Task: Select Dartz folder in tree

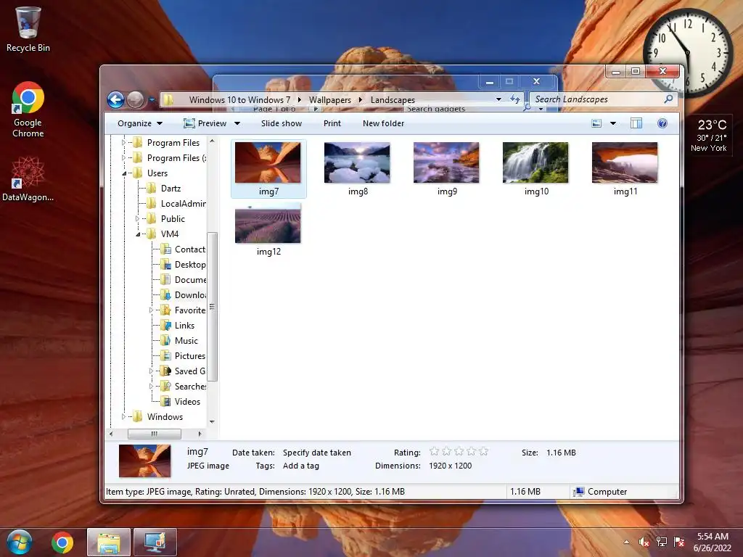Action: point(164,189)
